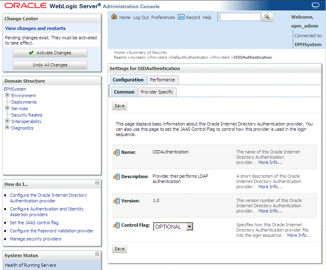Open Configure the Oracle Internet Directory Authentication provider
Viewport: 326px width, 270px height.
click(x=48, y=198)
